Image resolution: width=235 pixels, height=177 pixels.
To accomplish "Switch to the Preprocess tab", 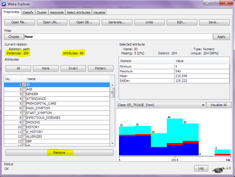I will (12, 12).
